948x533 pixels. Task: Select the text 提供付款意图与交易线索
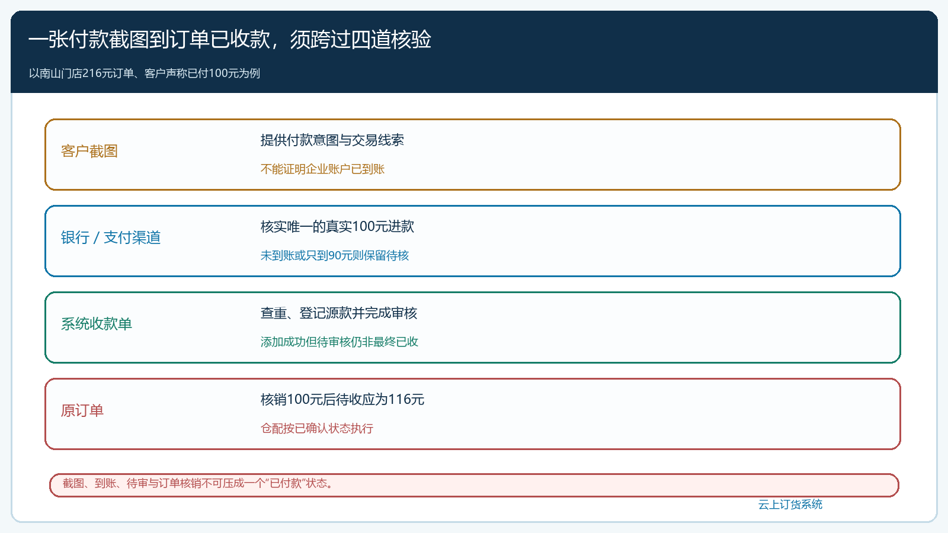tap(332, 140)
